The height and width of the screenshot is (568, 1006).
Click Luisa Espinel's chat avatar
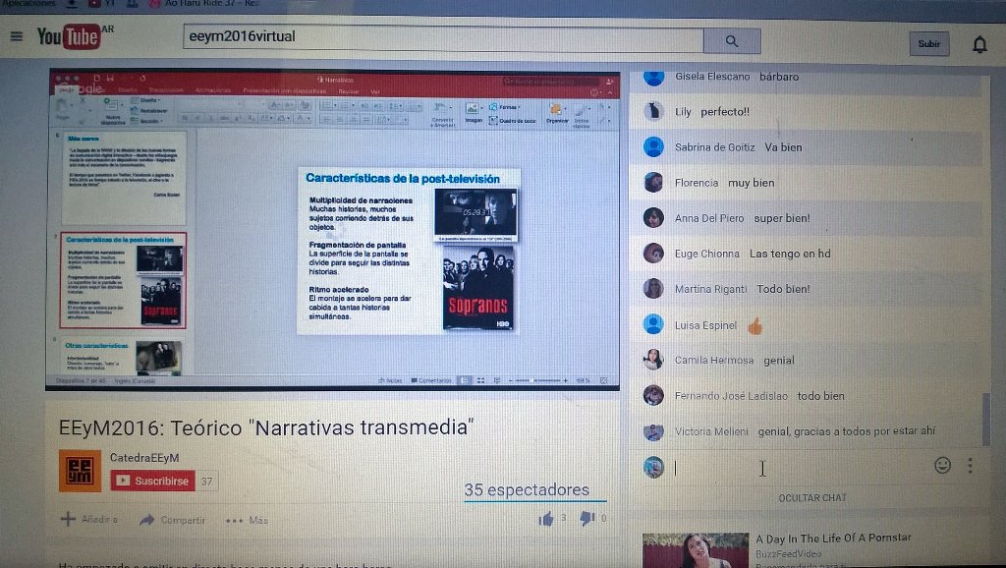[653, 324]
